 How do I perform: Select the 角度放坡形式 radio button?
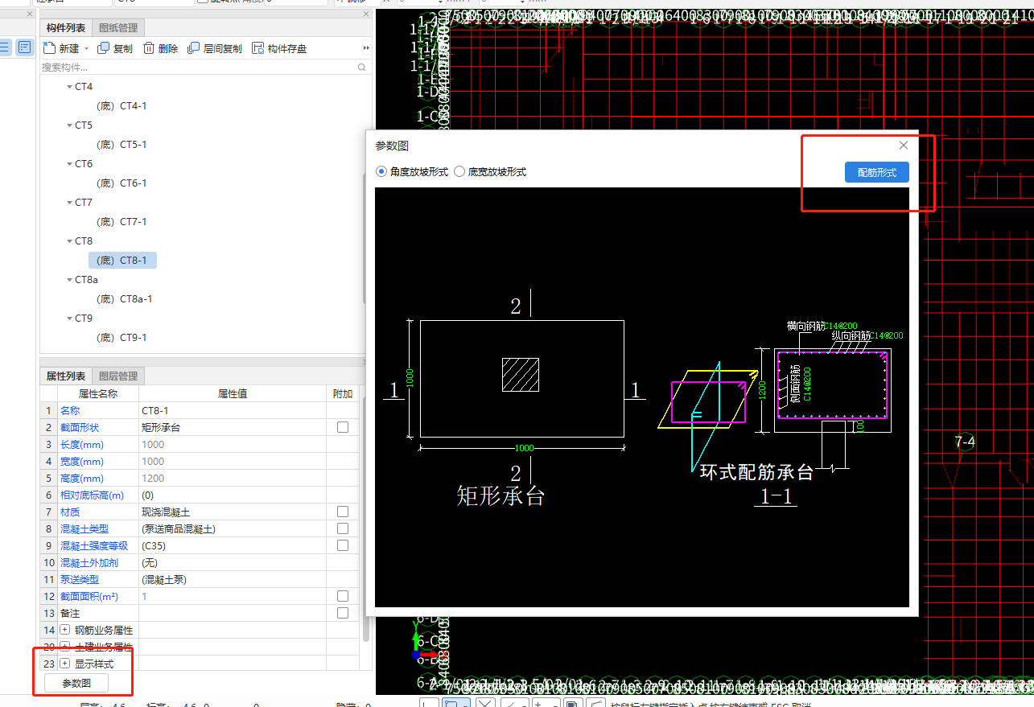pos(381,171)
